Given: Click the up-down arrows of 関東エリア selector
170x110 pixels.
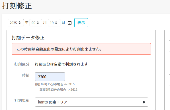Looking at the screenshot, I should (x=144, y=102).
